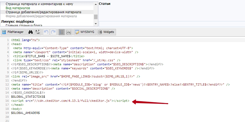Click the find and replace icon

[38, 32]
